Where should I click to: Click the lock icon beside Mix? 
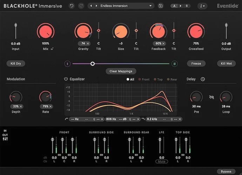[52, 49]
